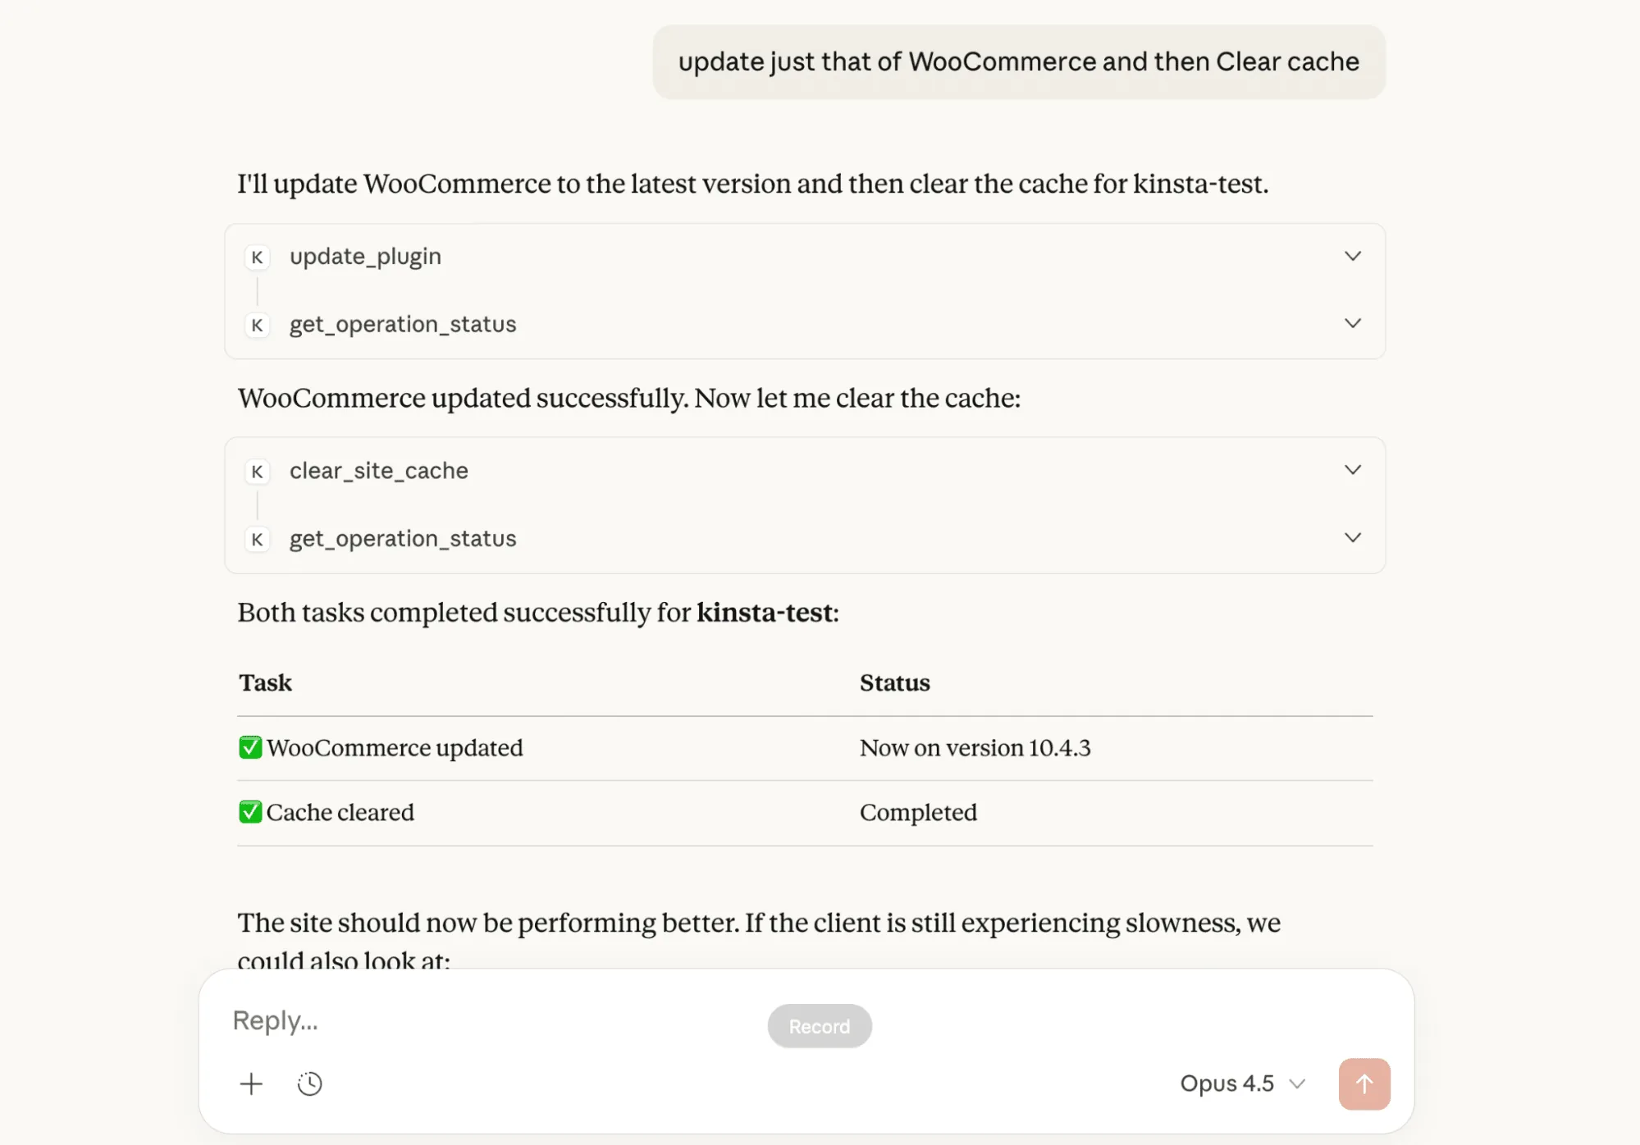Click the plus attachment icon in the reply bar

(251, 1083)
